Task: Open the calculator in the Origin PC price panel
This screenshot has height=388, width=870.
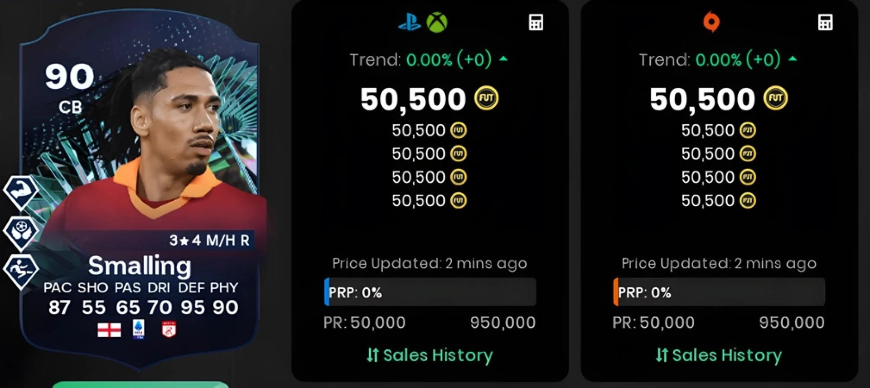Action: (x=825, y=22)
